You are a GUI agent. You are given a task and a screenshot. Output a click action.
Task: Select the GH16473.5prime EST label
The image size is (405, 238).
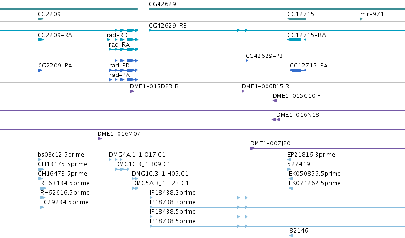click(62, 174)
